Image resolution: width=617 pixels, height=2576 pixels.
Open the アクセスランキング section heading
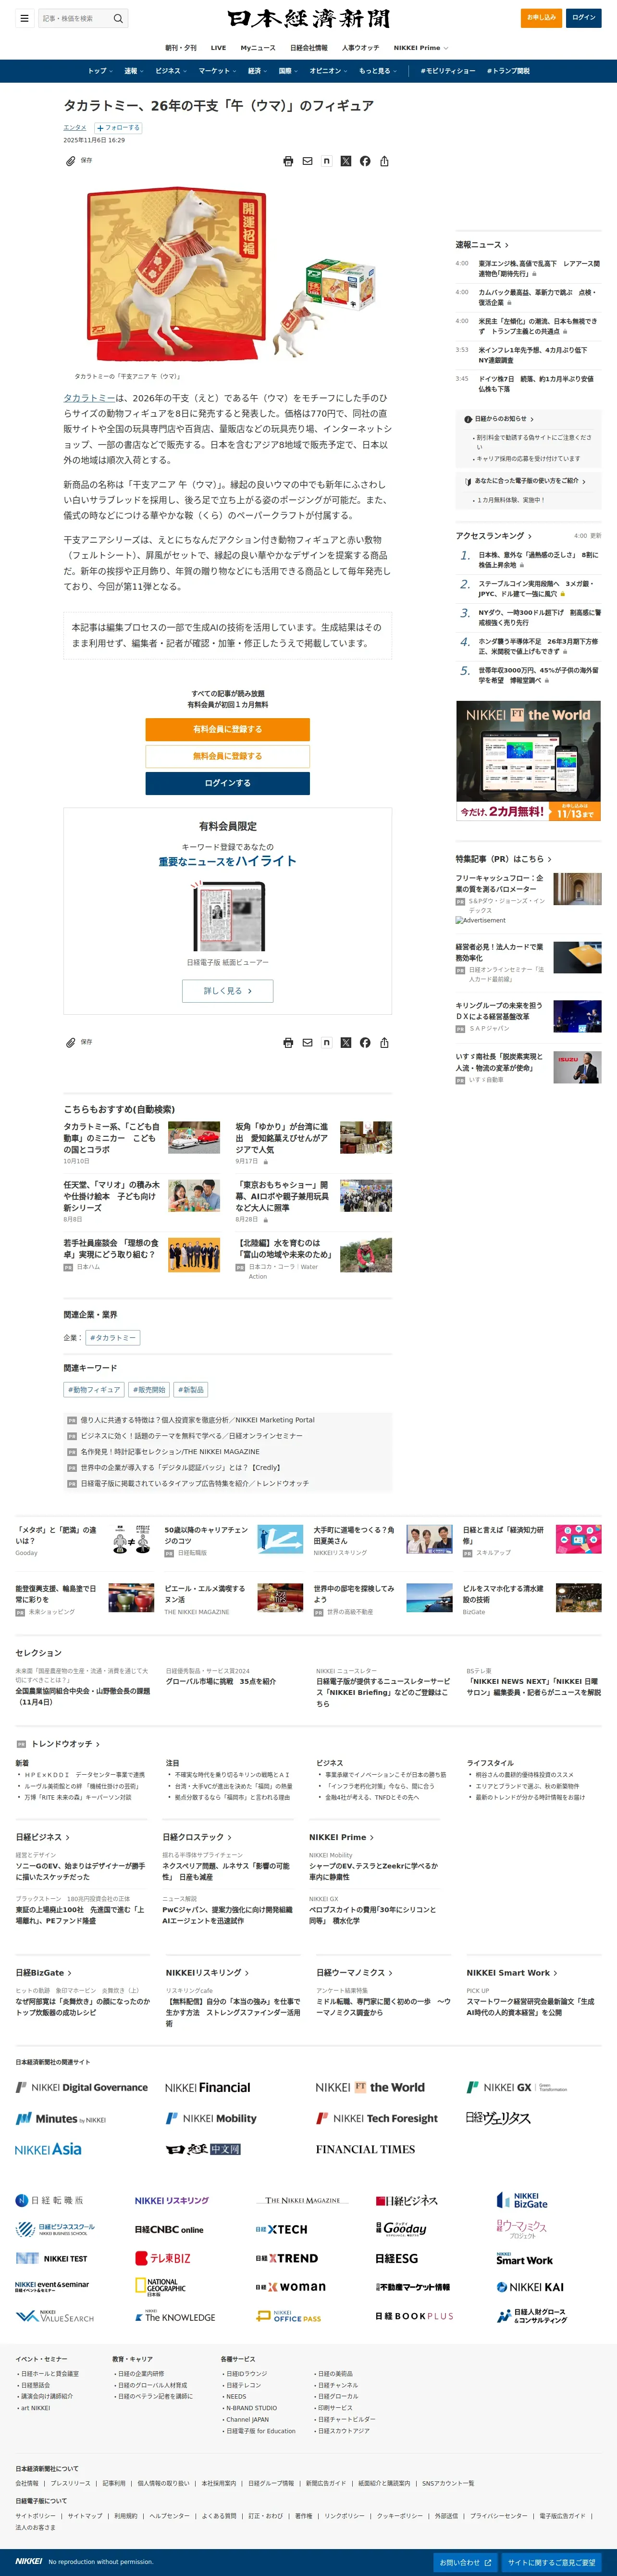pos(494,535)
